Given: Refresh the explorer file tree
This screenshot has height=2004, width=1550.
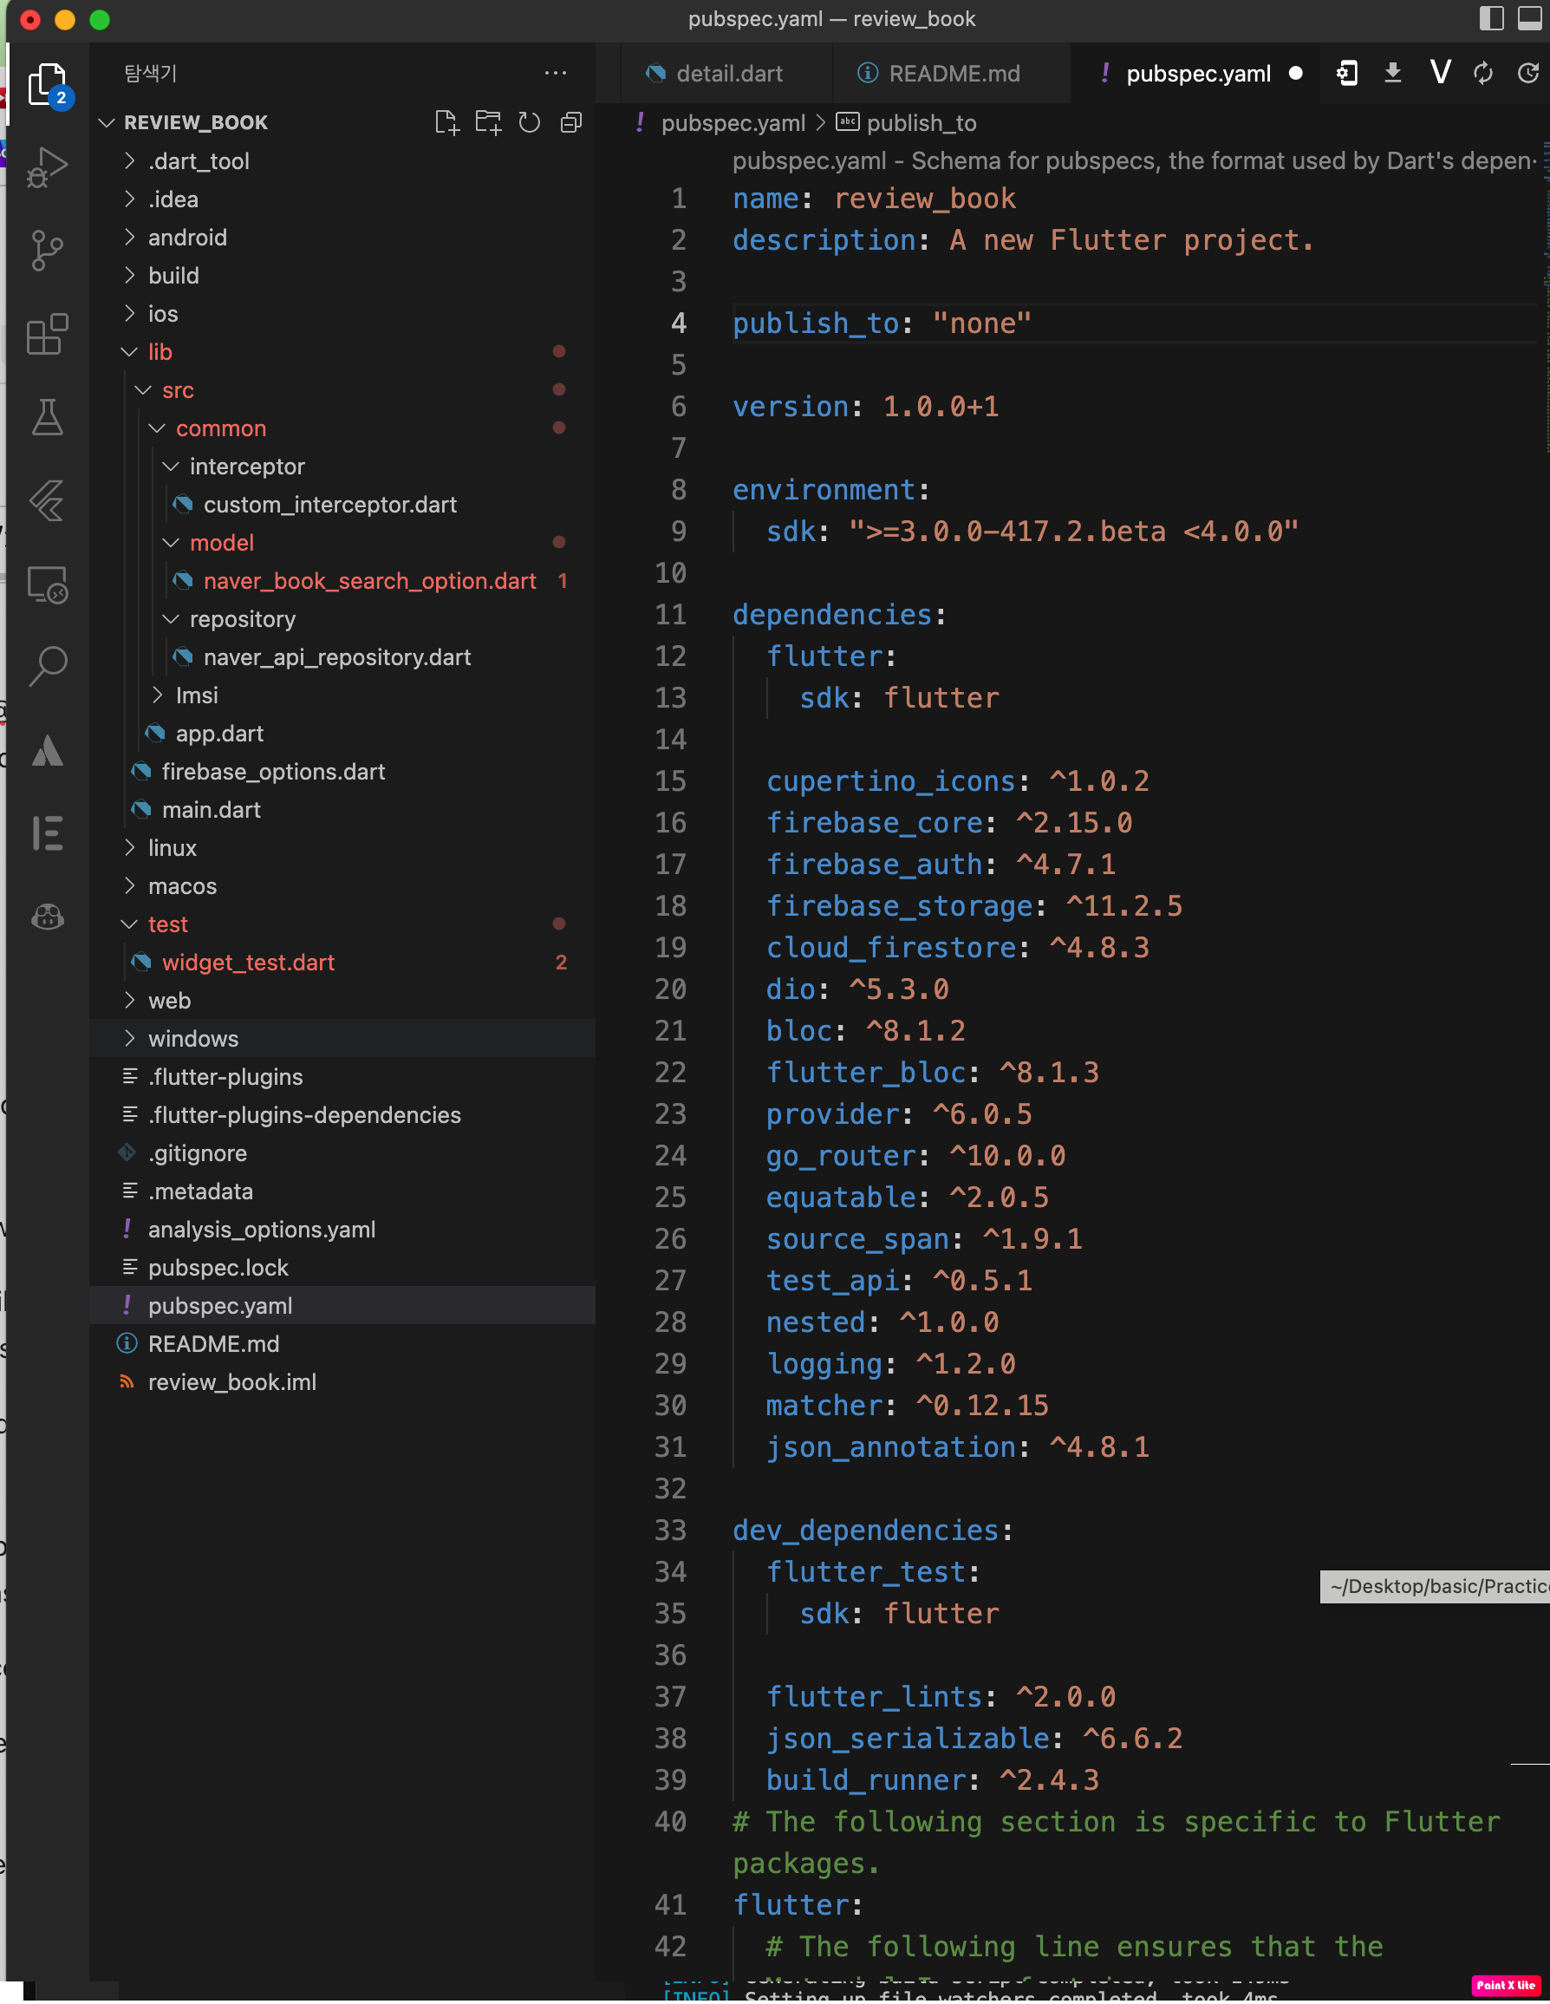Looking at the screenshot, I should coord(529,122).
